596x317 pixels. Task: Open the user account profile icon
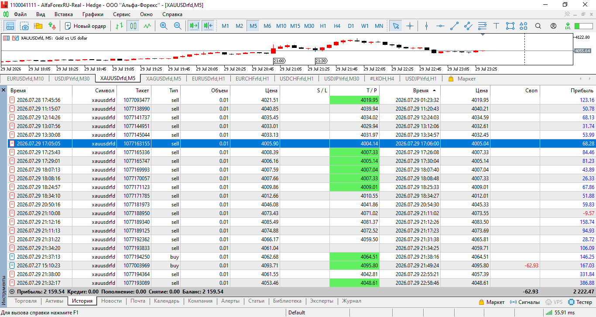(553, 26)
